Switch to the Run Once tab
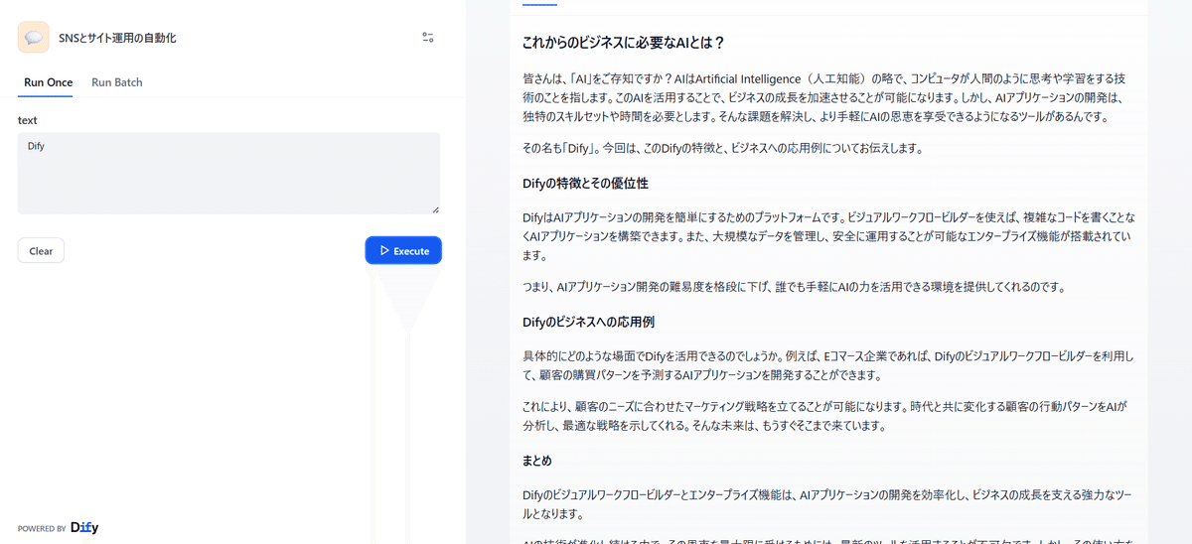Viewport: 1192px width, 544px height. coord(49,82)
